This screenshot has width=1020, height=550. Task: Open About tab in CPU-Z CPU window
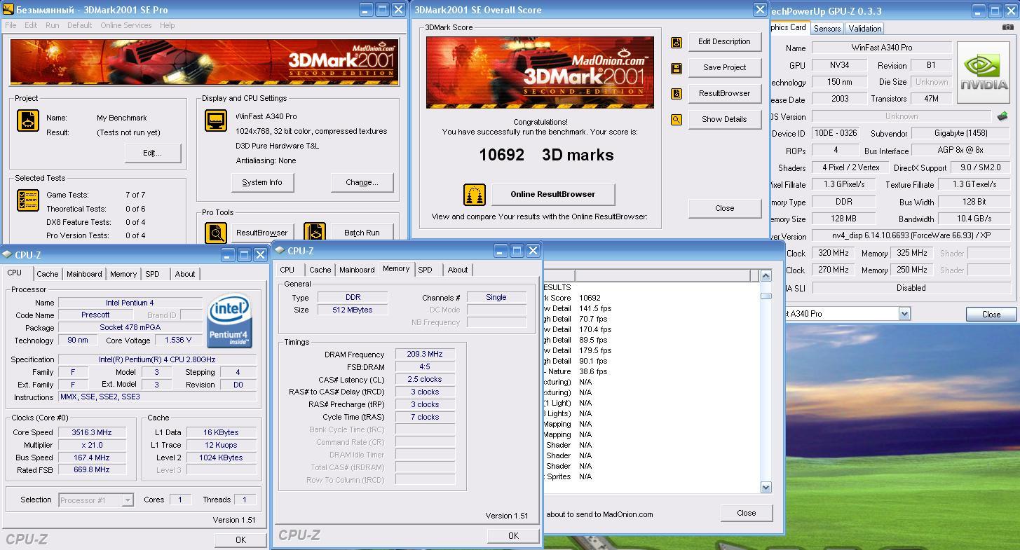[185, 274]
